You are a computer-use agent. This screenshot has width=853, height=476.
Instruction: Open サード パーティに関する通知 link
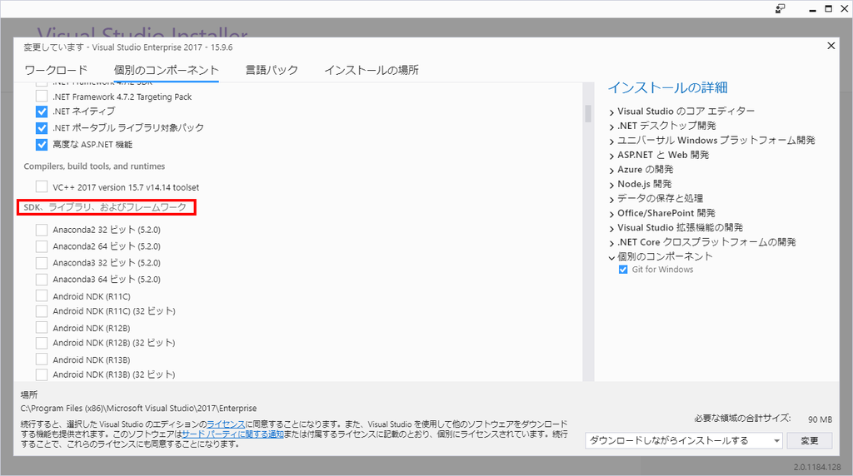pos(233,434)
